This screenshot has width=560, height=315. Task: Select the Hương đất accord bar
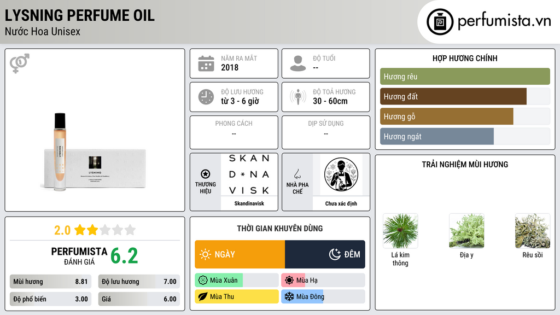point(465,96)
